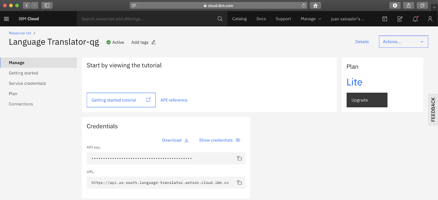This screenshot has width=438, height=200.
Task: Click the masked API key field
Action: click(x=166, y=158)
